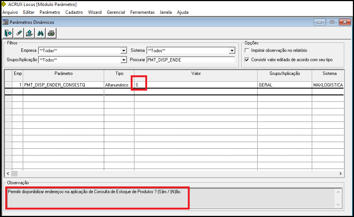Open the Gerencial menu
Image resolution: width=354 pixels, height=217 pixels.
[x=116, y=12]
